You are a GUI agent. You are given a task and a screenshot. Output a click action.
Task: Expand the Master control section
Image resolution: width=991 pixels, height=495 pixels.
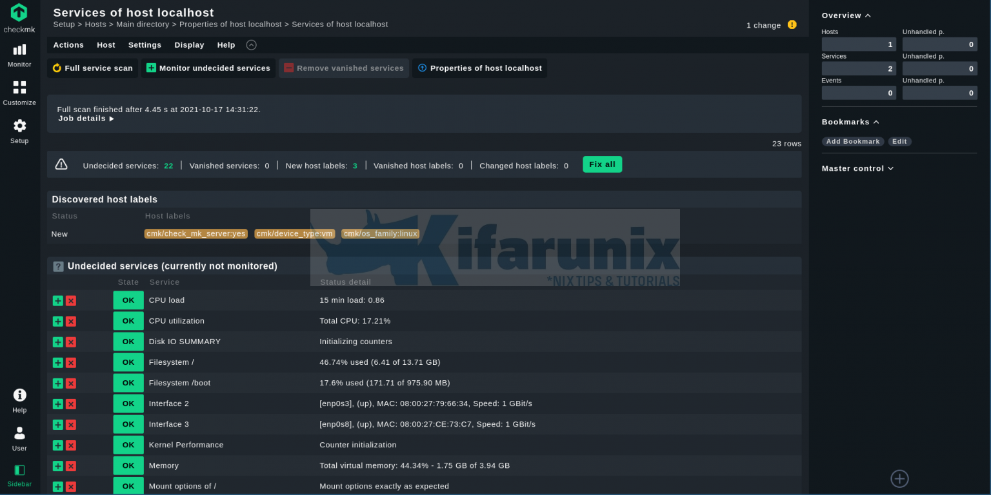[891, 168]
